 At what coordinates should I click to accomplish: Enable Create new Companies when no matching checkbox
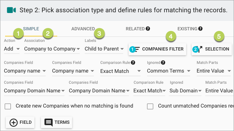8,106
